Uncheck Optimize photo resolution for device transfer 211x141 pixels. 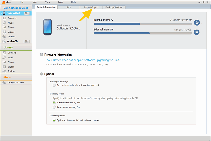pos(54,120)
